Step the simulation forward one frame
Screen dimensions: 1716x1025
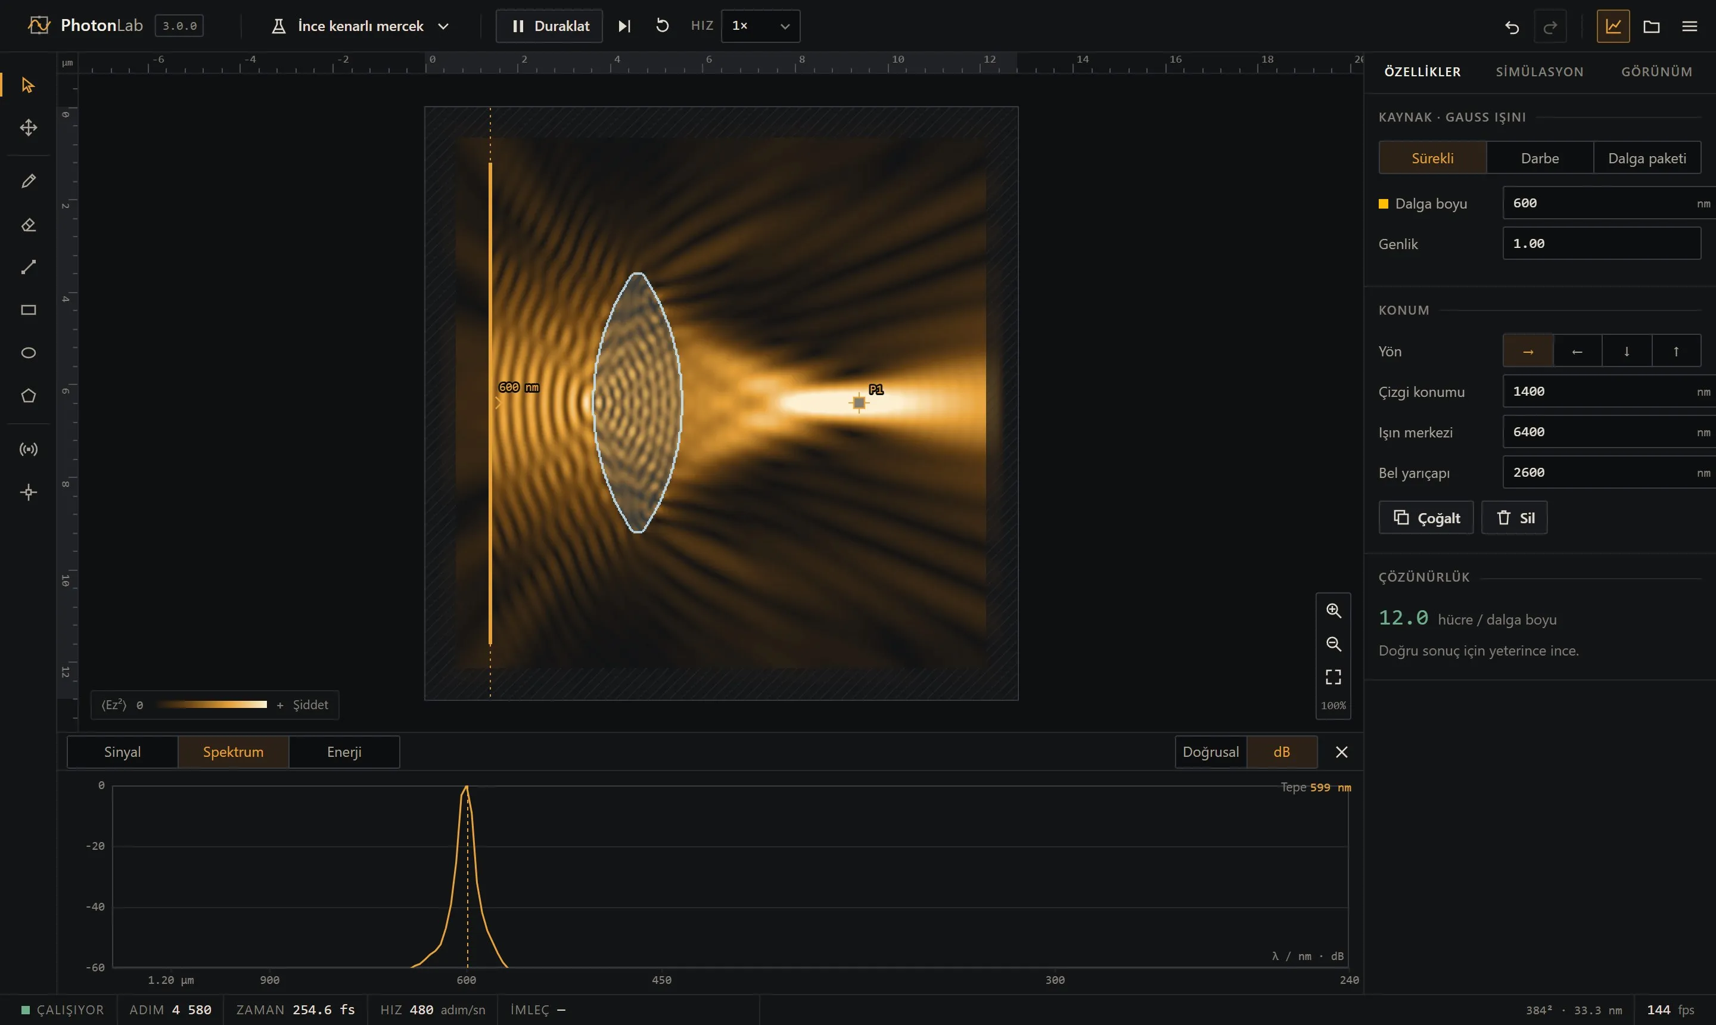pos(624,26)
